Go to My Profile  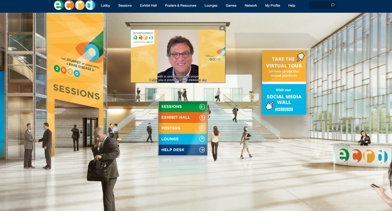tap(272, 6)
